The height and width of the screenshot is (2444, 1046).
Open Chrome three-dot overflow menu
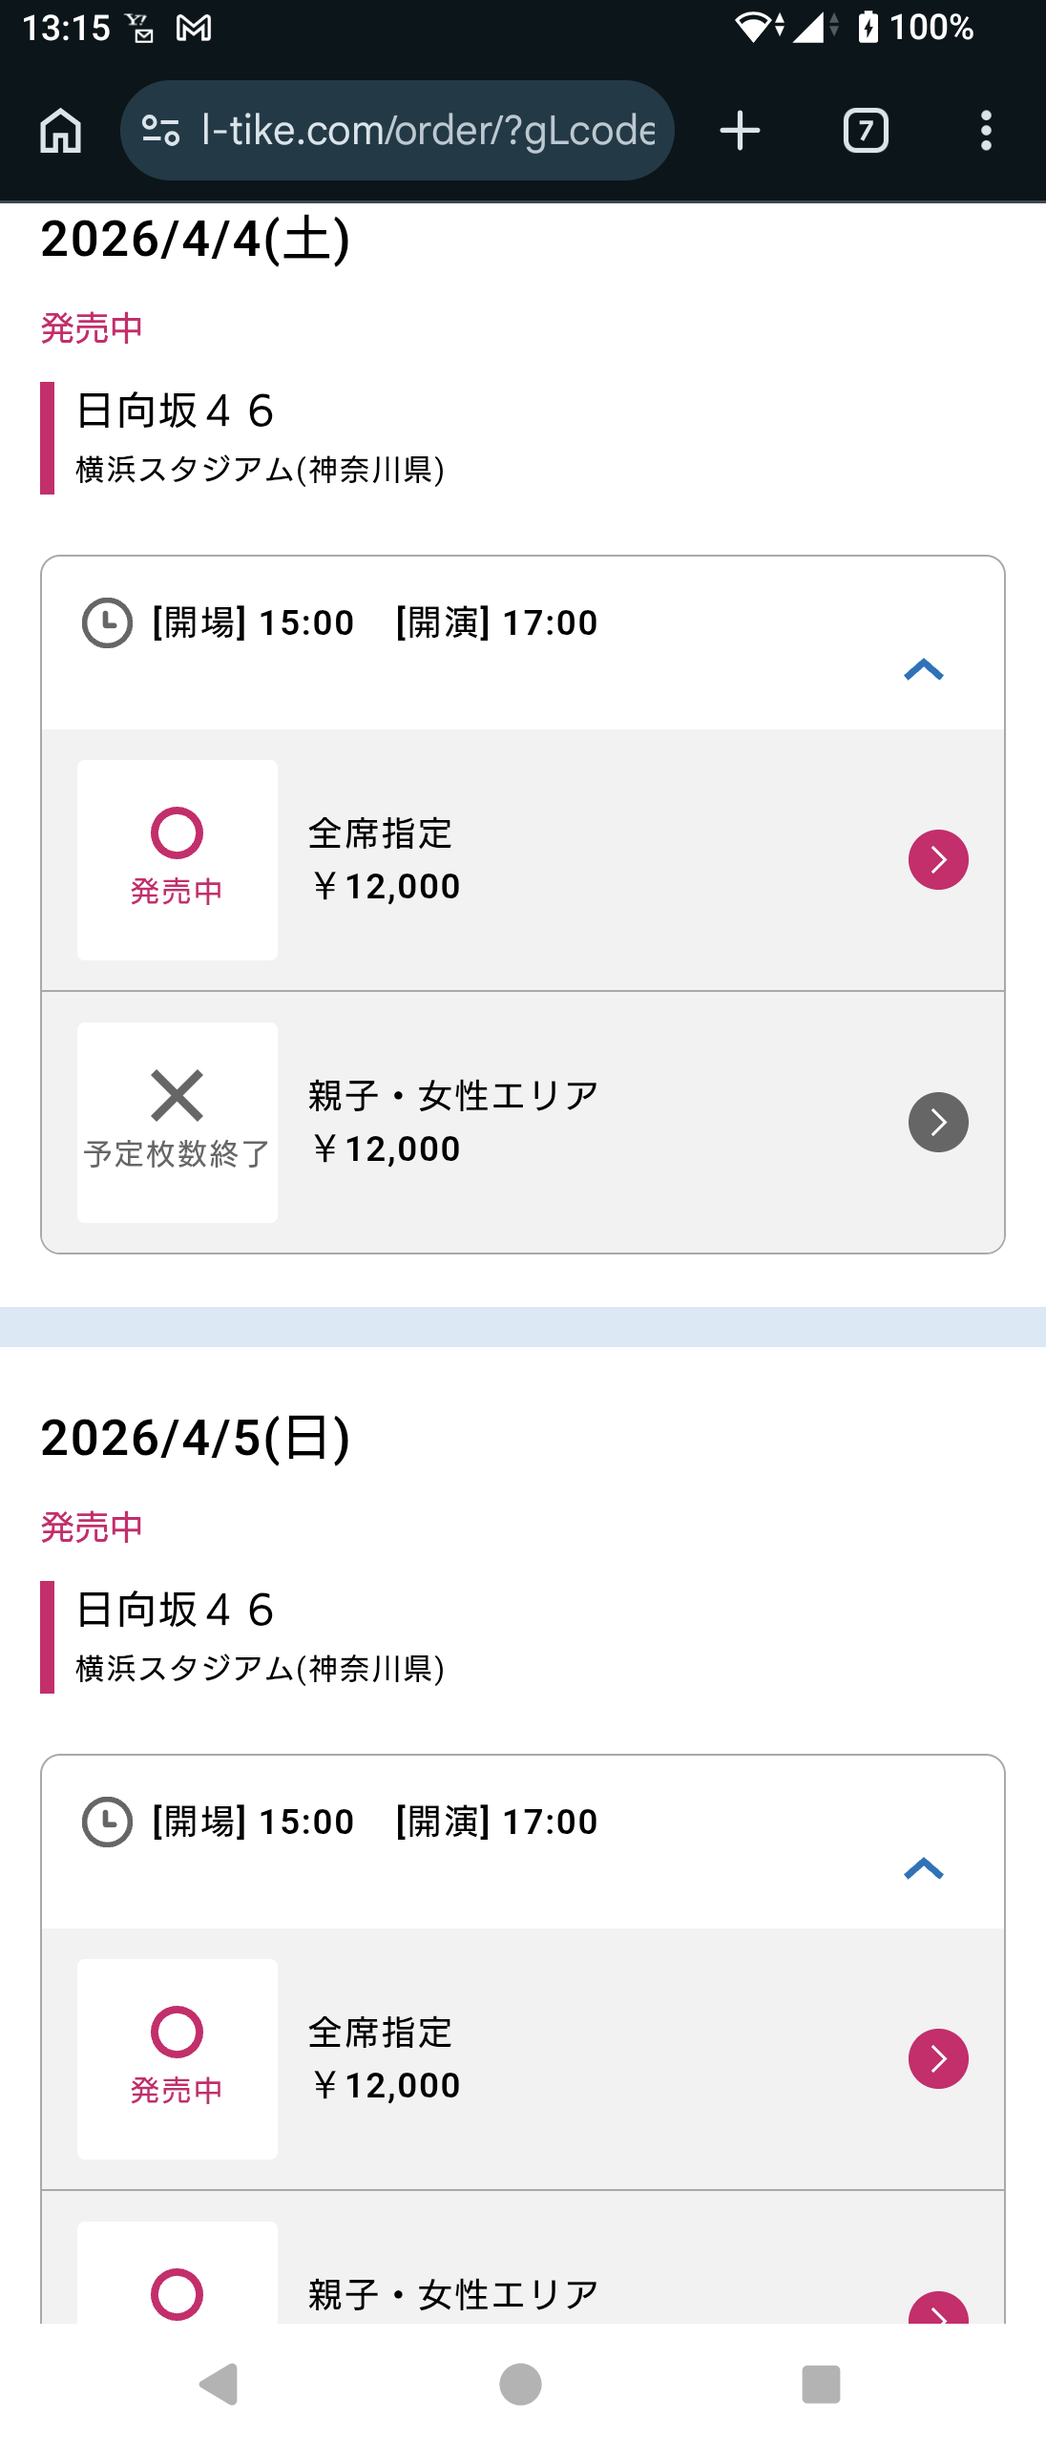click(986, 131)
